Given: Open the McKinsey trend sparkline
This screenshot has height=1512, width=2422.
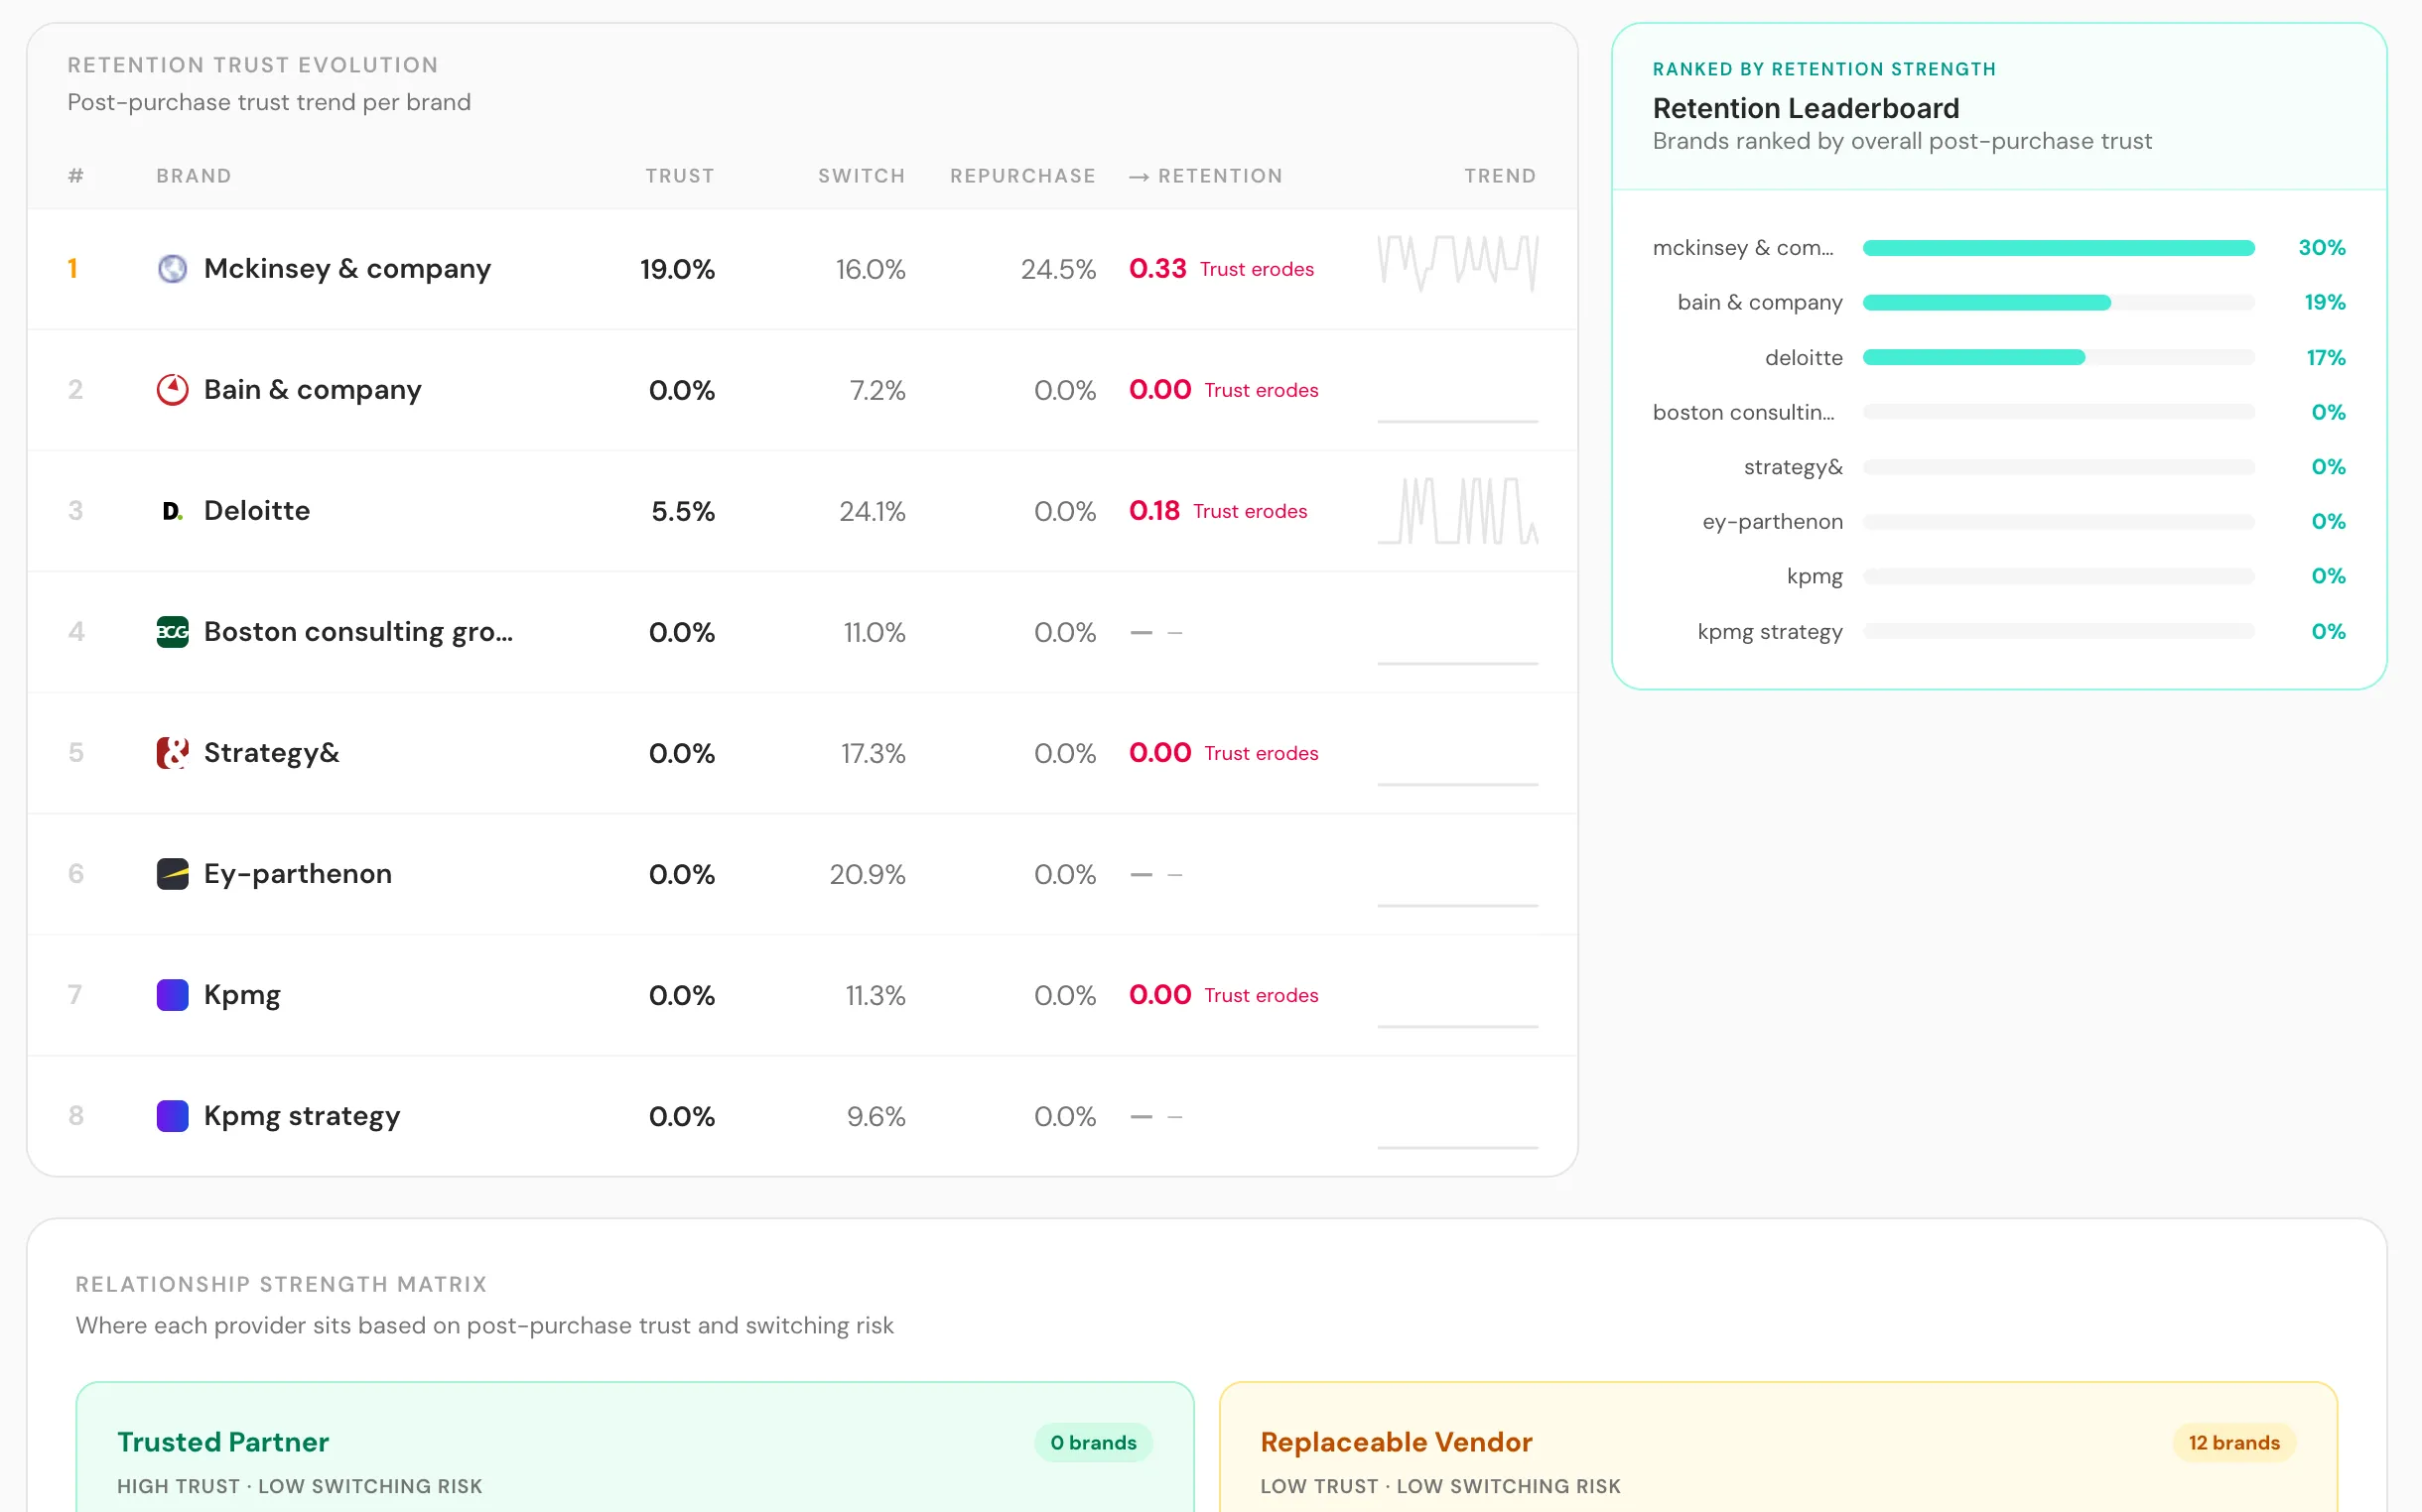Looking at the screenshot, I should [x=1457, y=263].
